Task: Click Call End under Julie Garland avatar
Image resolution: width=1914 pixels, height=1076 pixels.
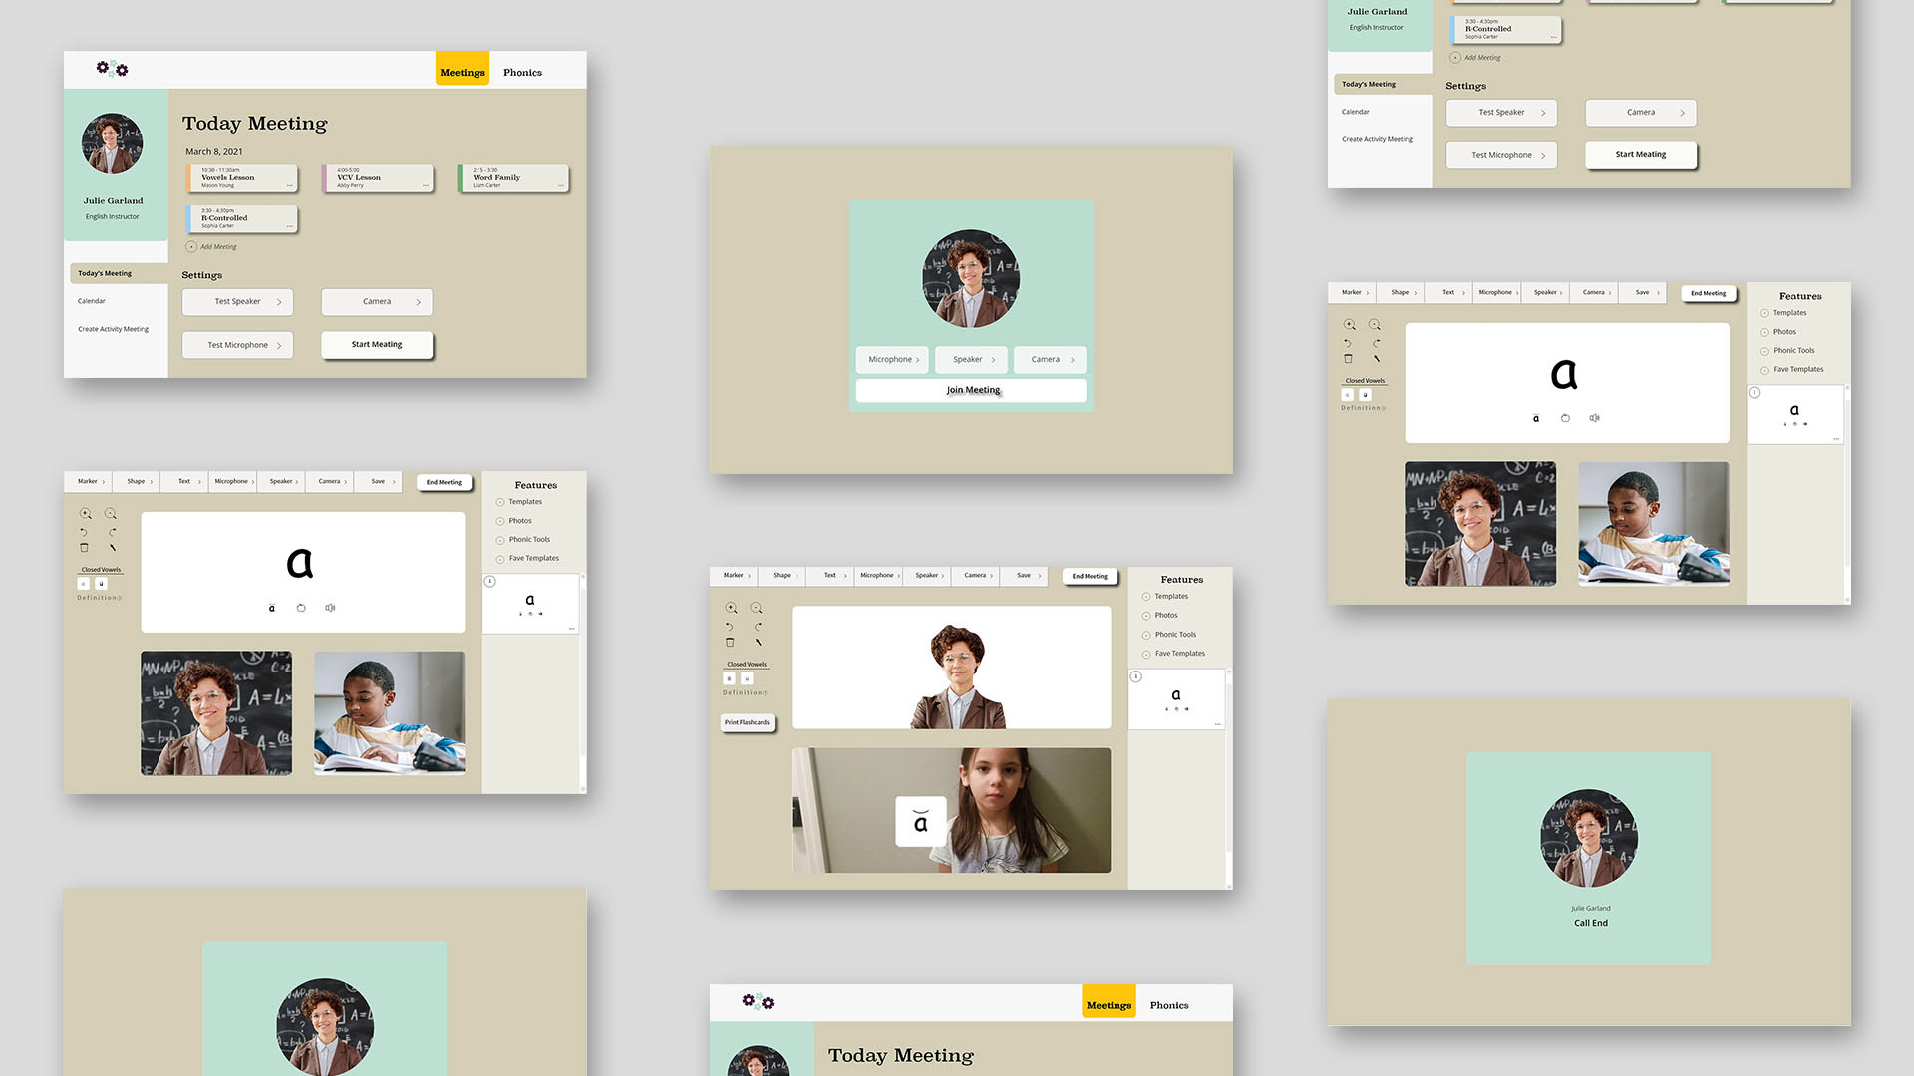Action: coord(1591,924)
